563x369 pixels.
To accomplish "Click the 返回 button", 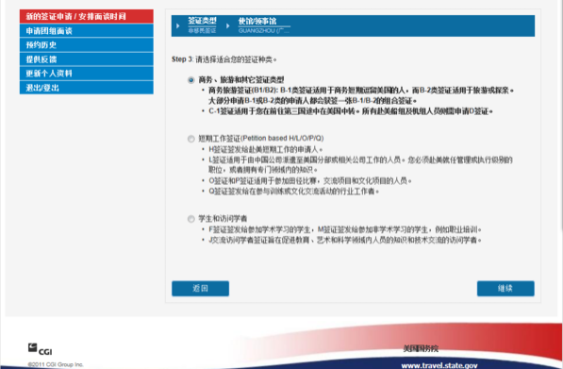I will (200, 289).
